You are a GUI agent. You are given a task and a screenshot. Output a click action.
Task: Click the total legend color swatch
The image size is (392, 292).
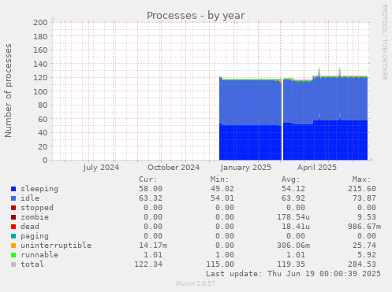(x=13, y=264)
